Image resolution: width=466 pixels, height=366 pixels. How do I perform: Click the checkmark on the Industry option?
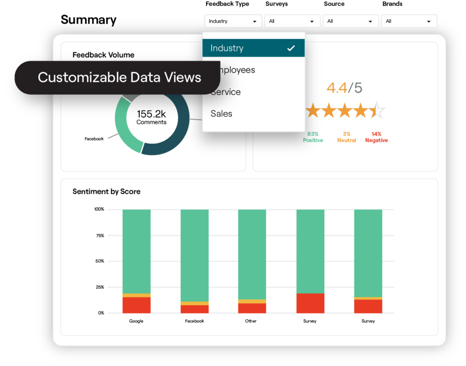pos(291,48)
